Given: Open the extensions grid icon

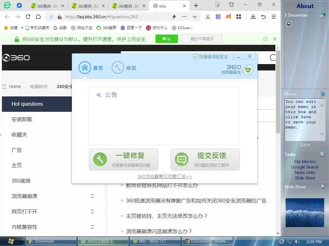Looking at the screenshot, I should tap(239, 17).
